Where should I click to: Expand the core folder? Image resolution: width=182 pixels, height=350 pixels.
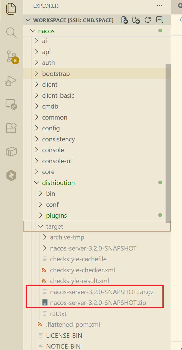[x=97, y=172]
